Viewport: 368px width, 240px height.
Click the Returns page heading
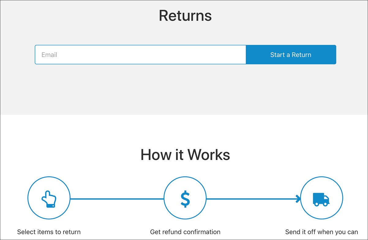pos(185,16)
